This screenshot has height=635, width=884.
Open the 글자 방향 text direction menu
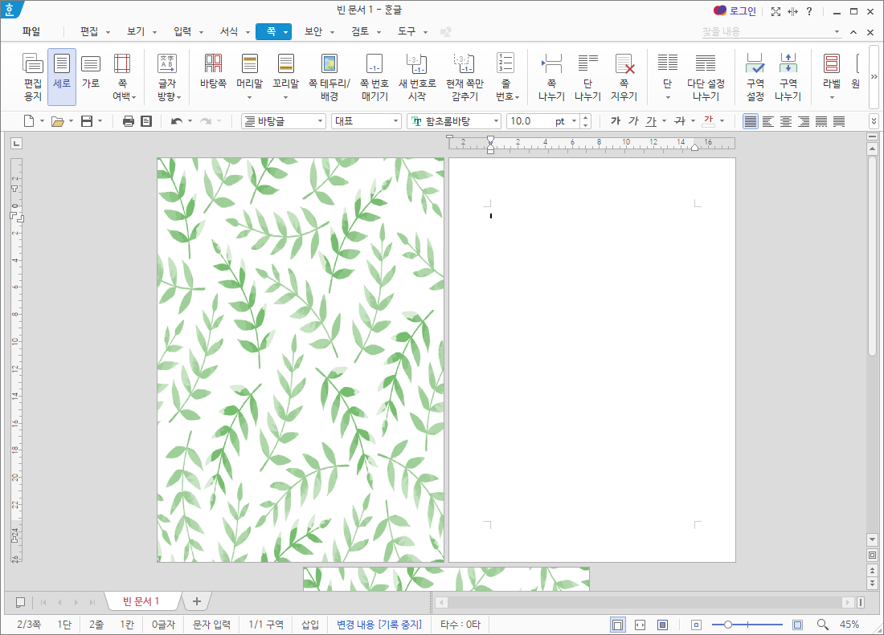[x=167, y=76]
